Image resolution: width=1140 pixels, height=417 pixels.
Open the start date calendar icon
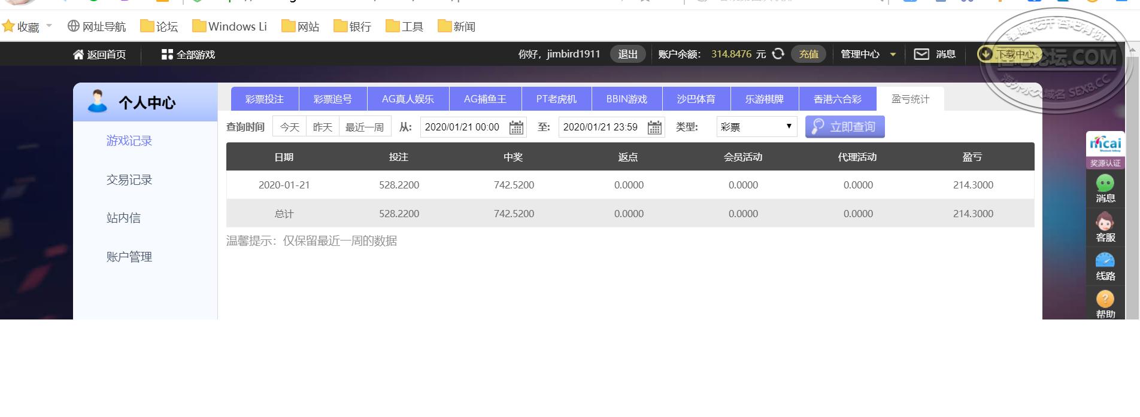point(516,127)
